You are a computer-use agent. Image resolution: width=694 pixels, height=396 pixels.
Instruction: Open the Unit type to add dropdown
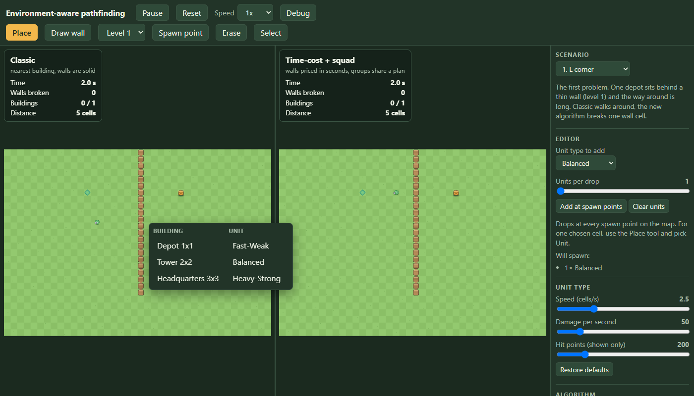click(x=585, y=163)
